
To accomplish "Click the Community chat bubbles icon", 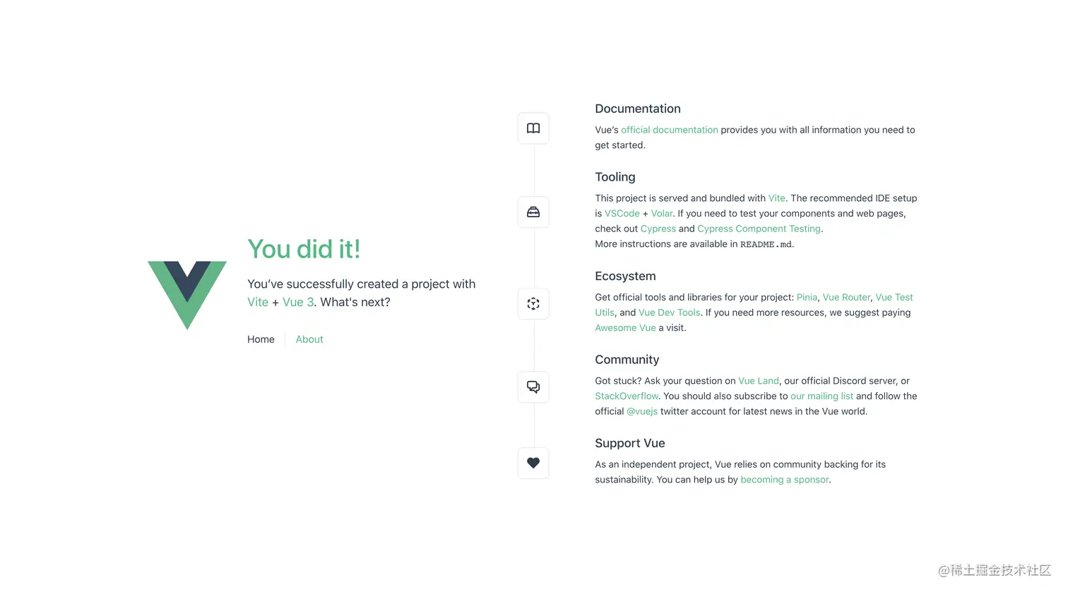I will coord(533,387).
